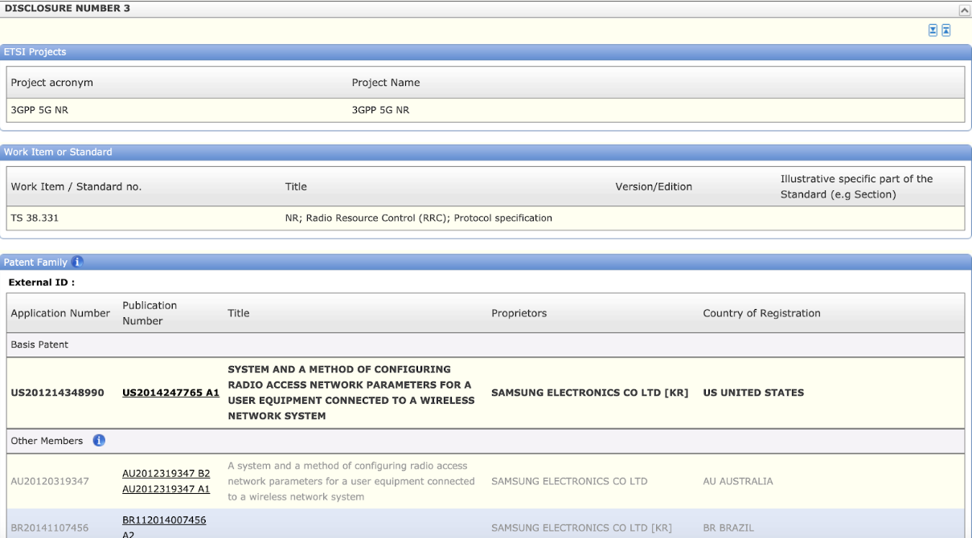Click the Version/Edition column header

click(x=654, y=186)
